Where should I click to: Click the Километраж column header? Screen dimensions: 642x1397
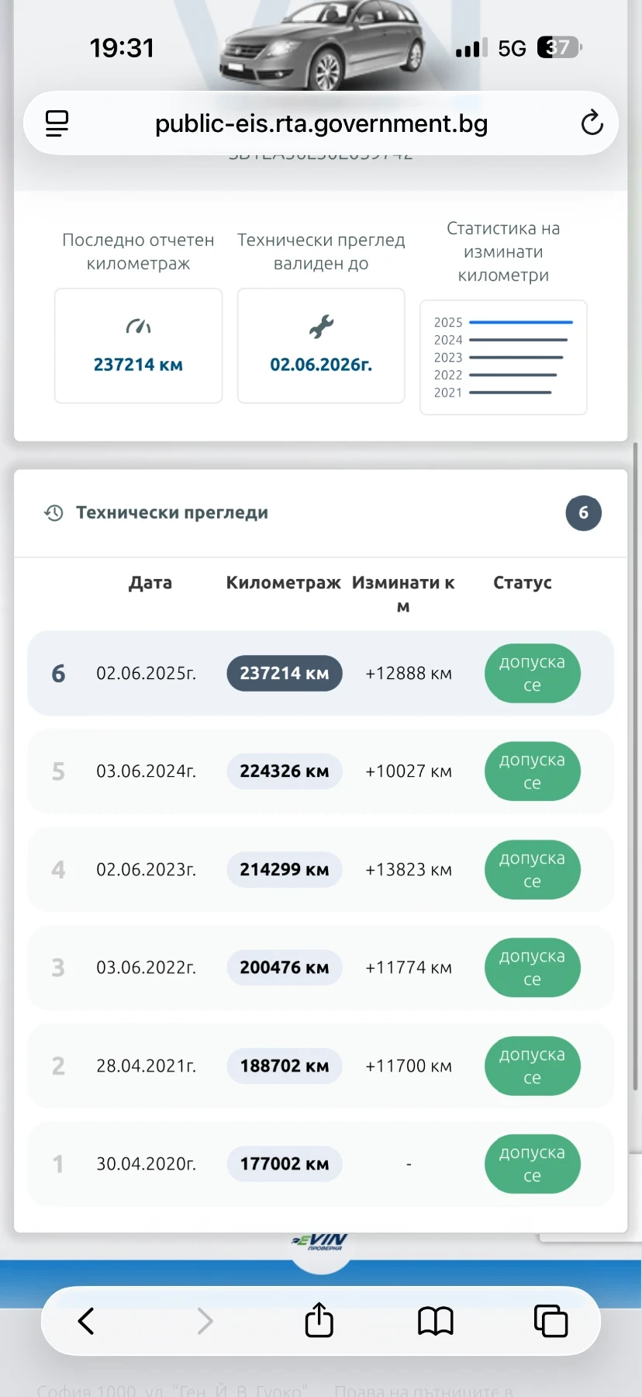283,583
